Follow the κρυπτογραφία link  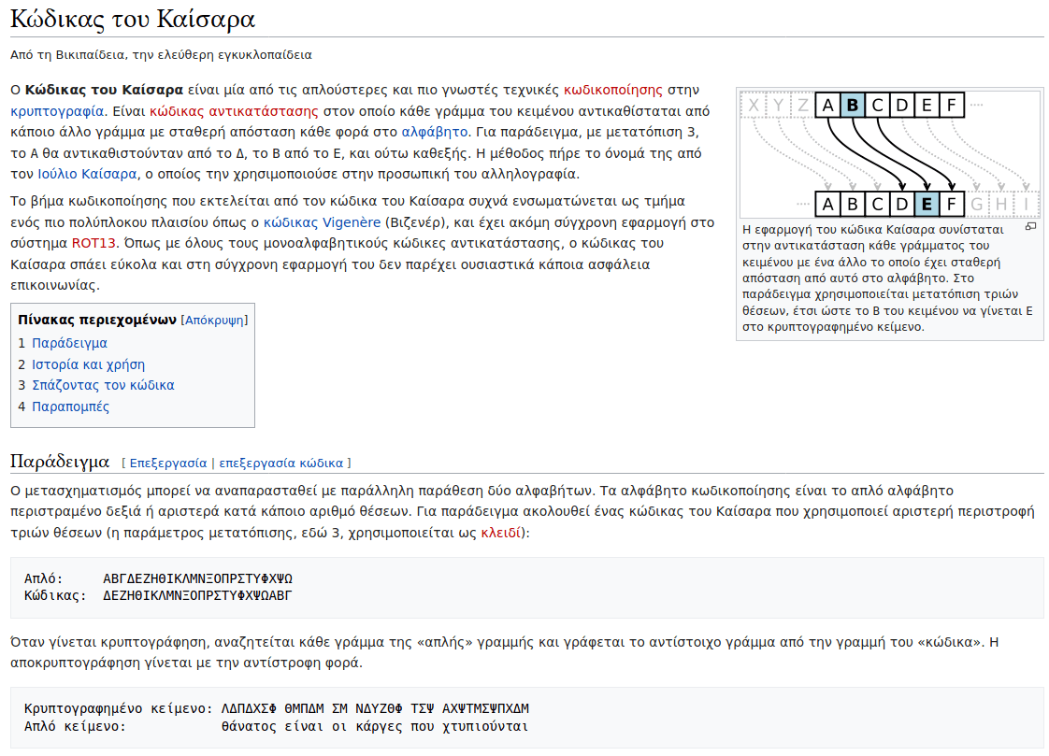pos(57,111)
